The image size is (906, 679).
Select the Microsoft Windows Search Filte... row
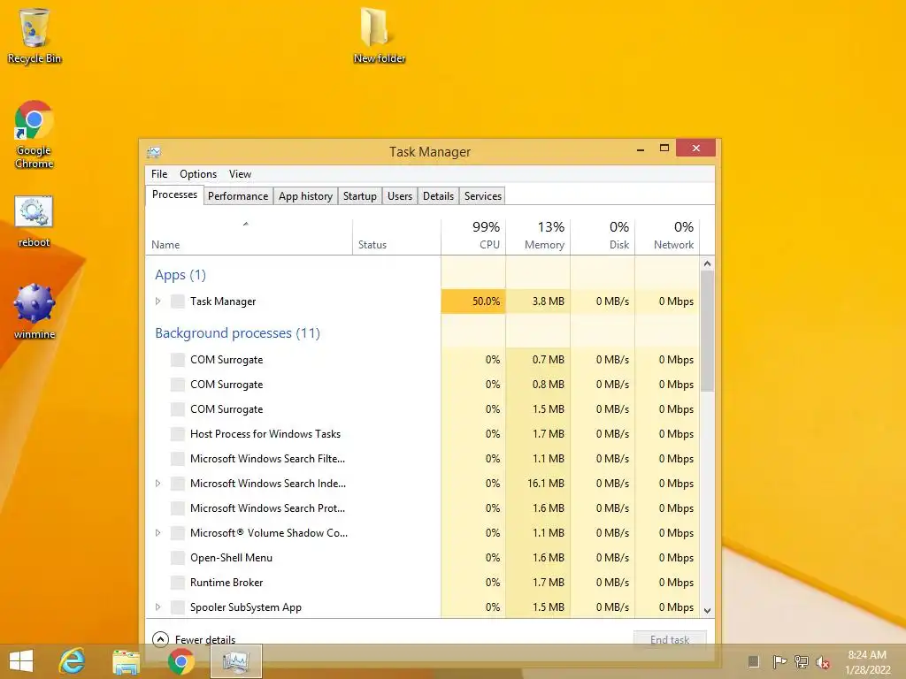[x=422, y=459]
